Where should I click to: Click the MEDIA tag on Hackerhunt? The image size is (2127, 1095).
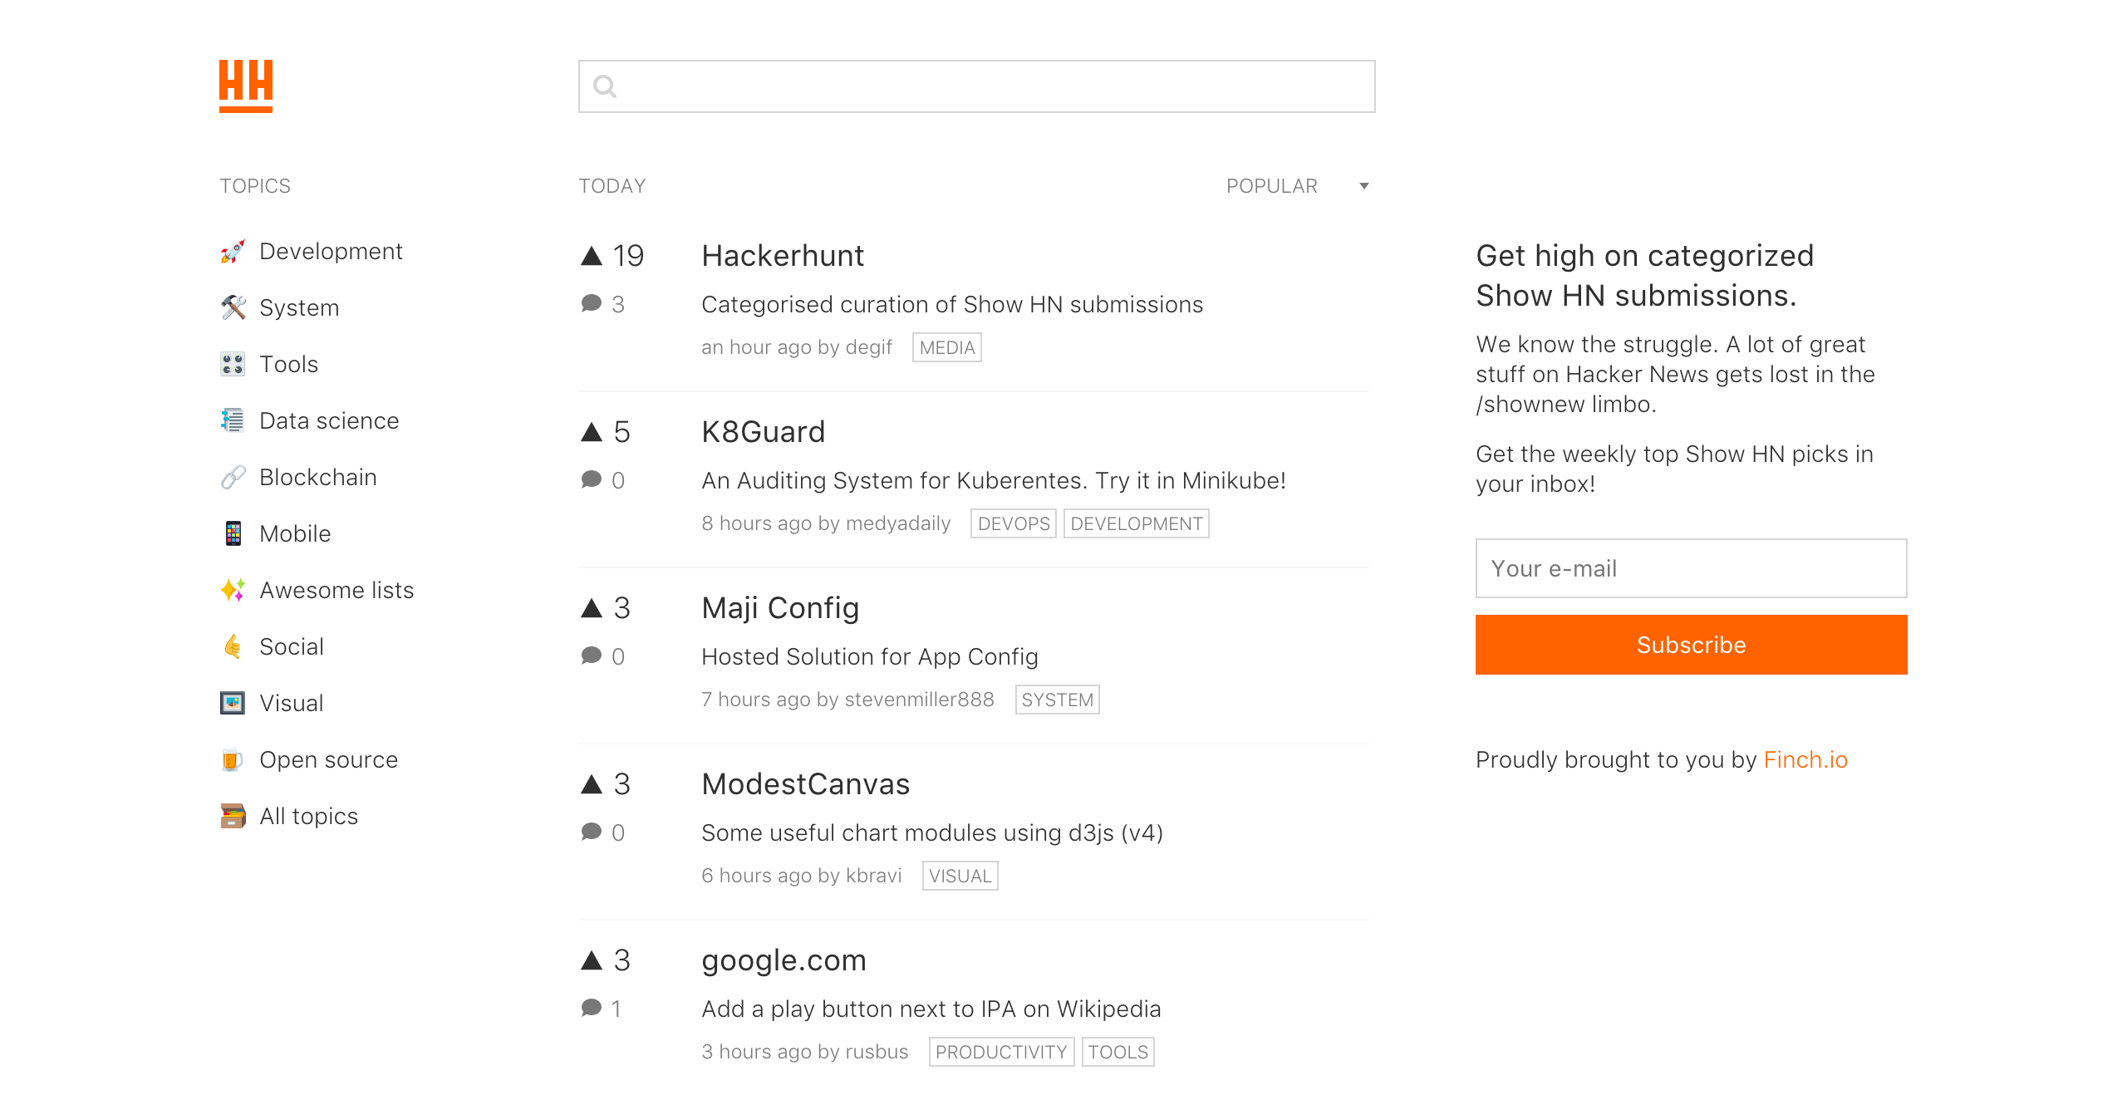pos(946,346)
